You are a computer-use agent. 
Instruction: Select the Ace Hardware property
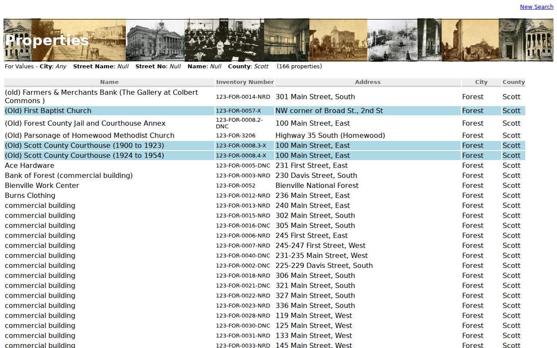coord(30,165)
